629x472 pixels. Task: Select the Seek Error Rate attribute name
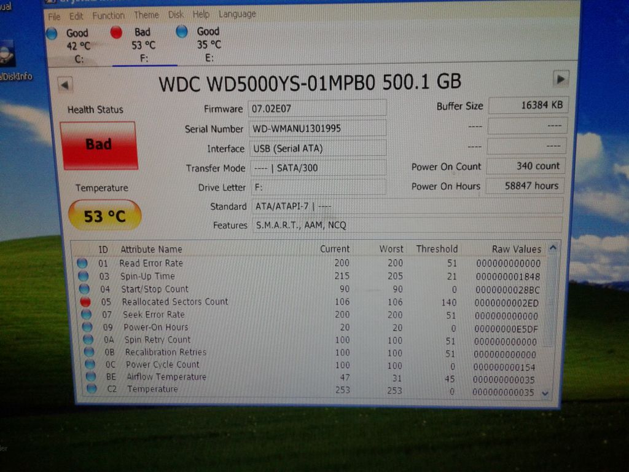154,315
